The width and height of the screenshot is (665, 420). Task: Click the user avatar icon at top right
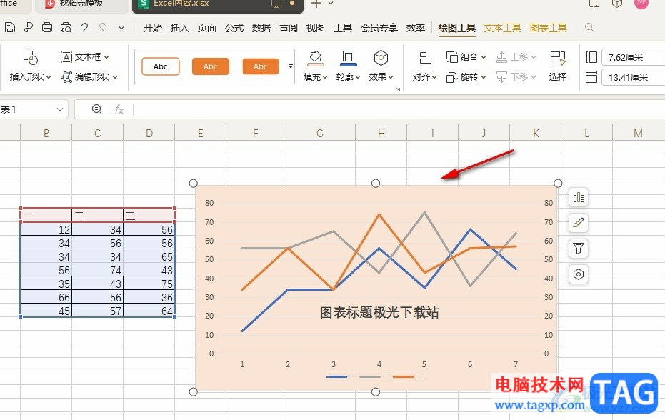pos(641,3)
